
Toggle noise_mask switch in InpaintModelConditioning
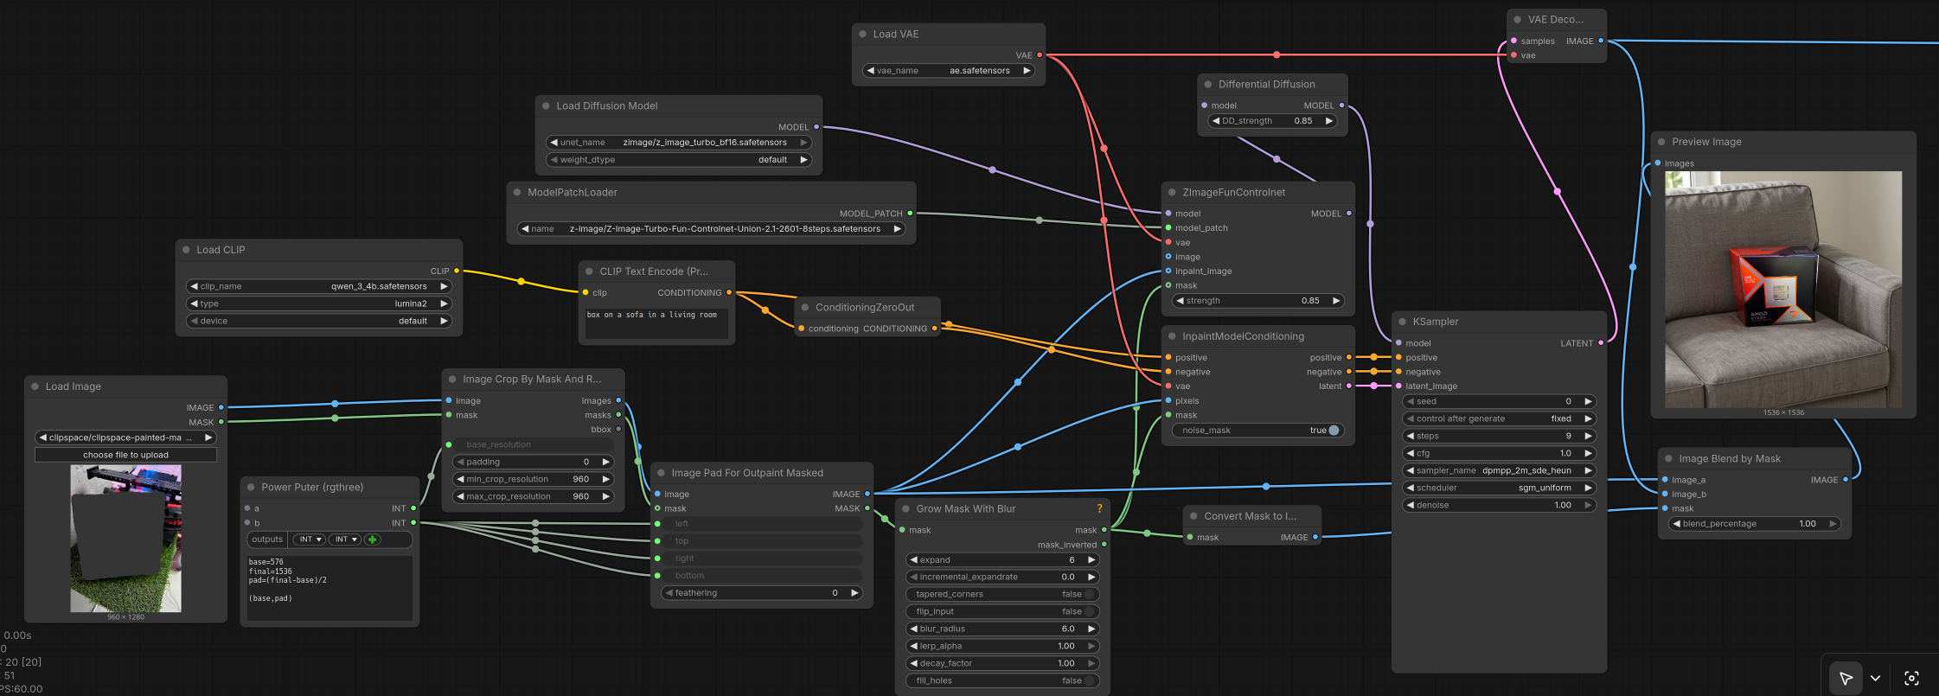1333,431
